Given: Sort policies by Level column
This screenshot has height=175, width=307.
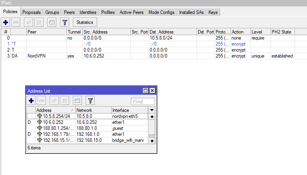Looking at the screenshot, I should click(261, 32).
